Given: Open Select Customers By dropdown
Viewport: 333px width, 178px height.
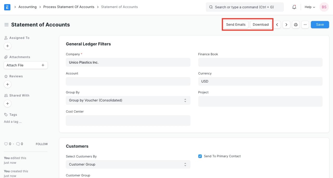Looking at the screenshot, I should [x=128, y=165].
